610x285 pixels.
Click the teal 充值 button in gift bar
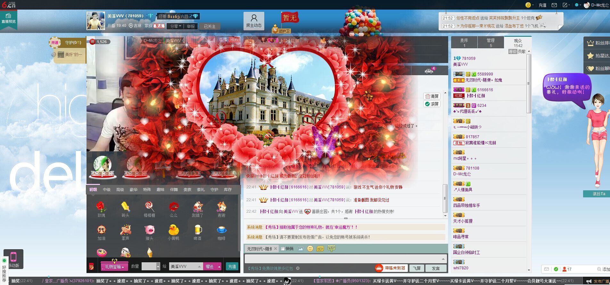(232, 266)
